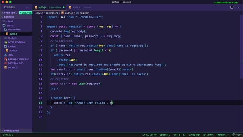The width and height of the screenshot is (243, 137).
Task: Click the auth.js breadcrumb
Action: tap(69, 13)
